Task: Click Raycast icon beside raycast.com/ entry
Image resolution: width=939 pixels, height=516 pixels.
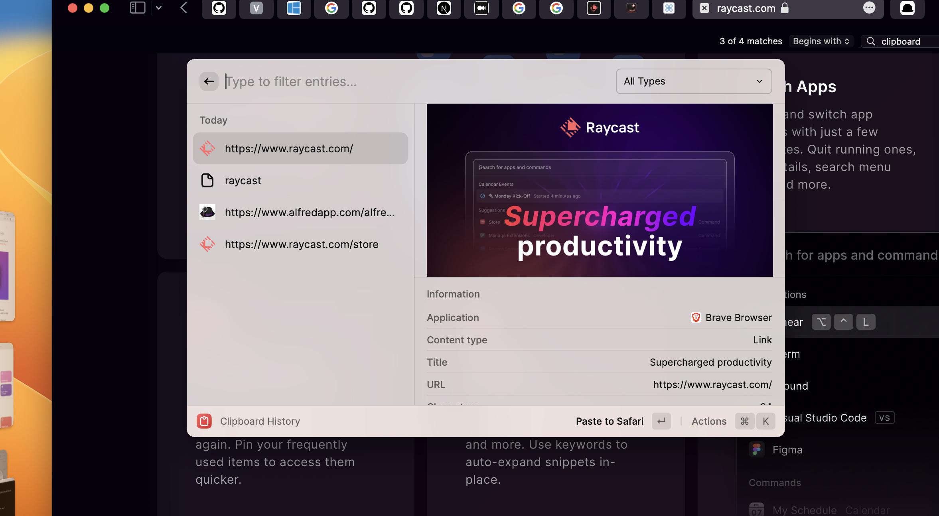Action: 207,148
